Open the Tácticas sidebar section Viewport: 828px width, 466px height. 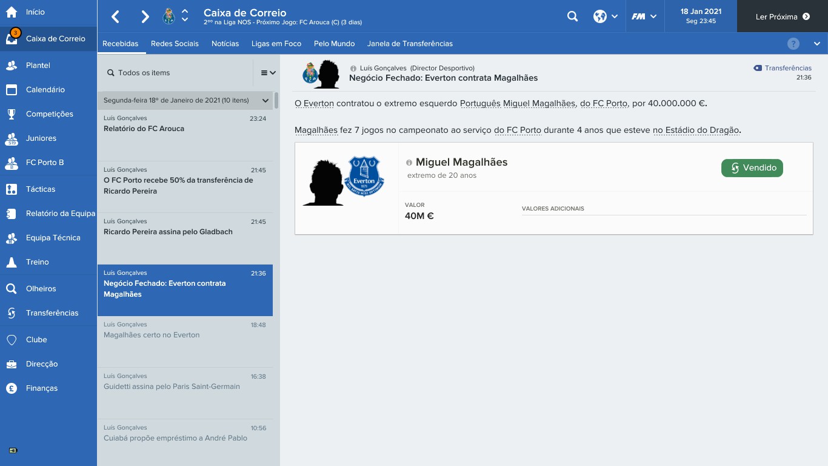pos(48,189)
